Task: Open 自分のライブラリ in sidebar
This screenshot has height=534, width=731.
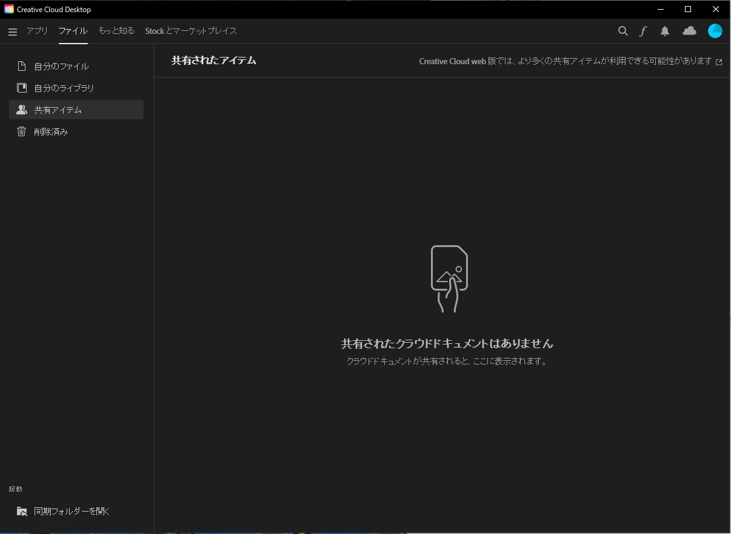Action: pyautogui.click(x=76, y=88)
